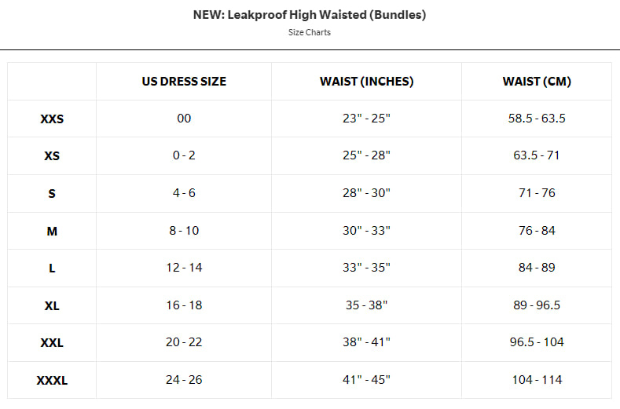
Task: Click the L size row label
Action: click(x=52, y=268)
